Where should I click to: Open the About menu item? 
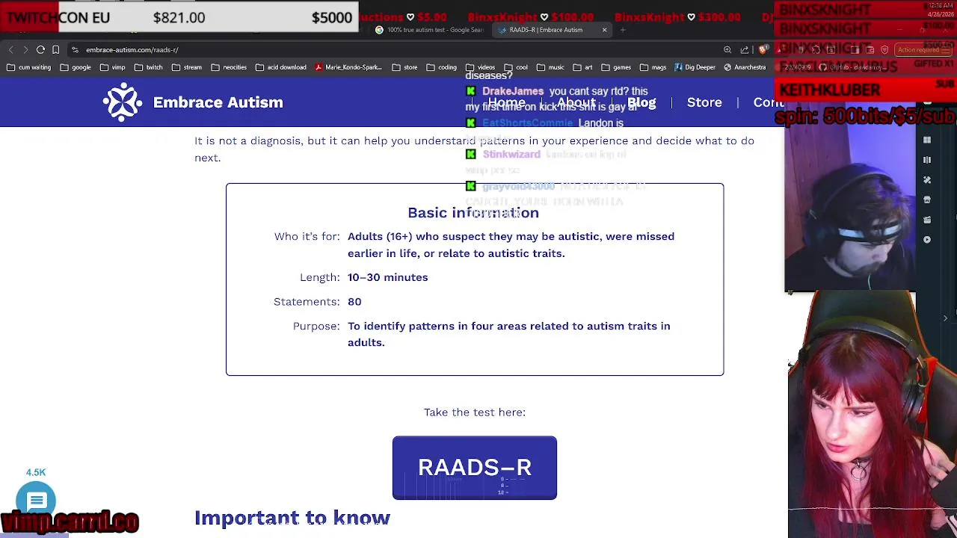[x=576, y=102]
